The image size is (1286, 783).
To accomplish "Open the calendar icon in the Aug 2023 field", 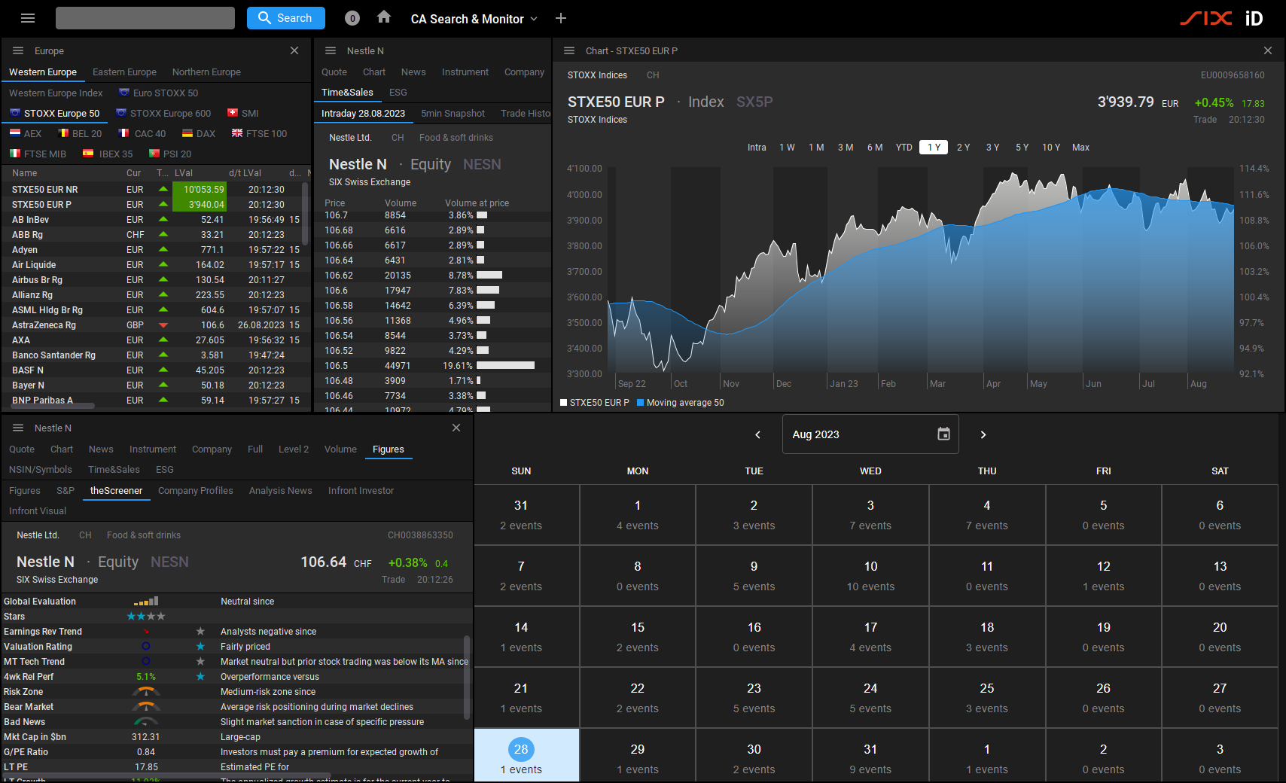I will 943,434.
